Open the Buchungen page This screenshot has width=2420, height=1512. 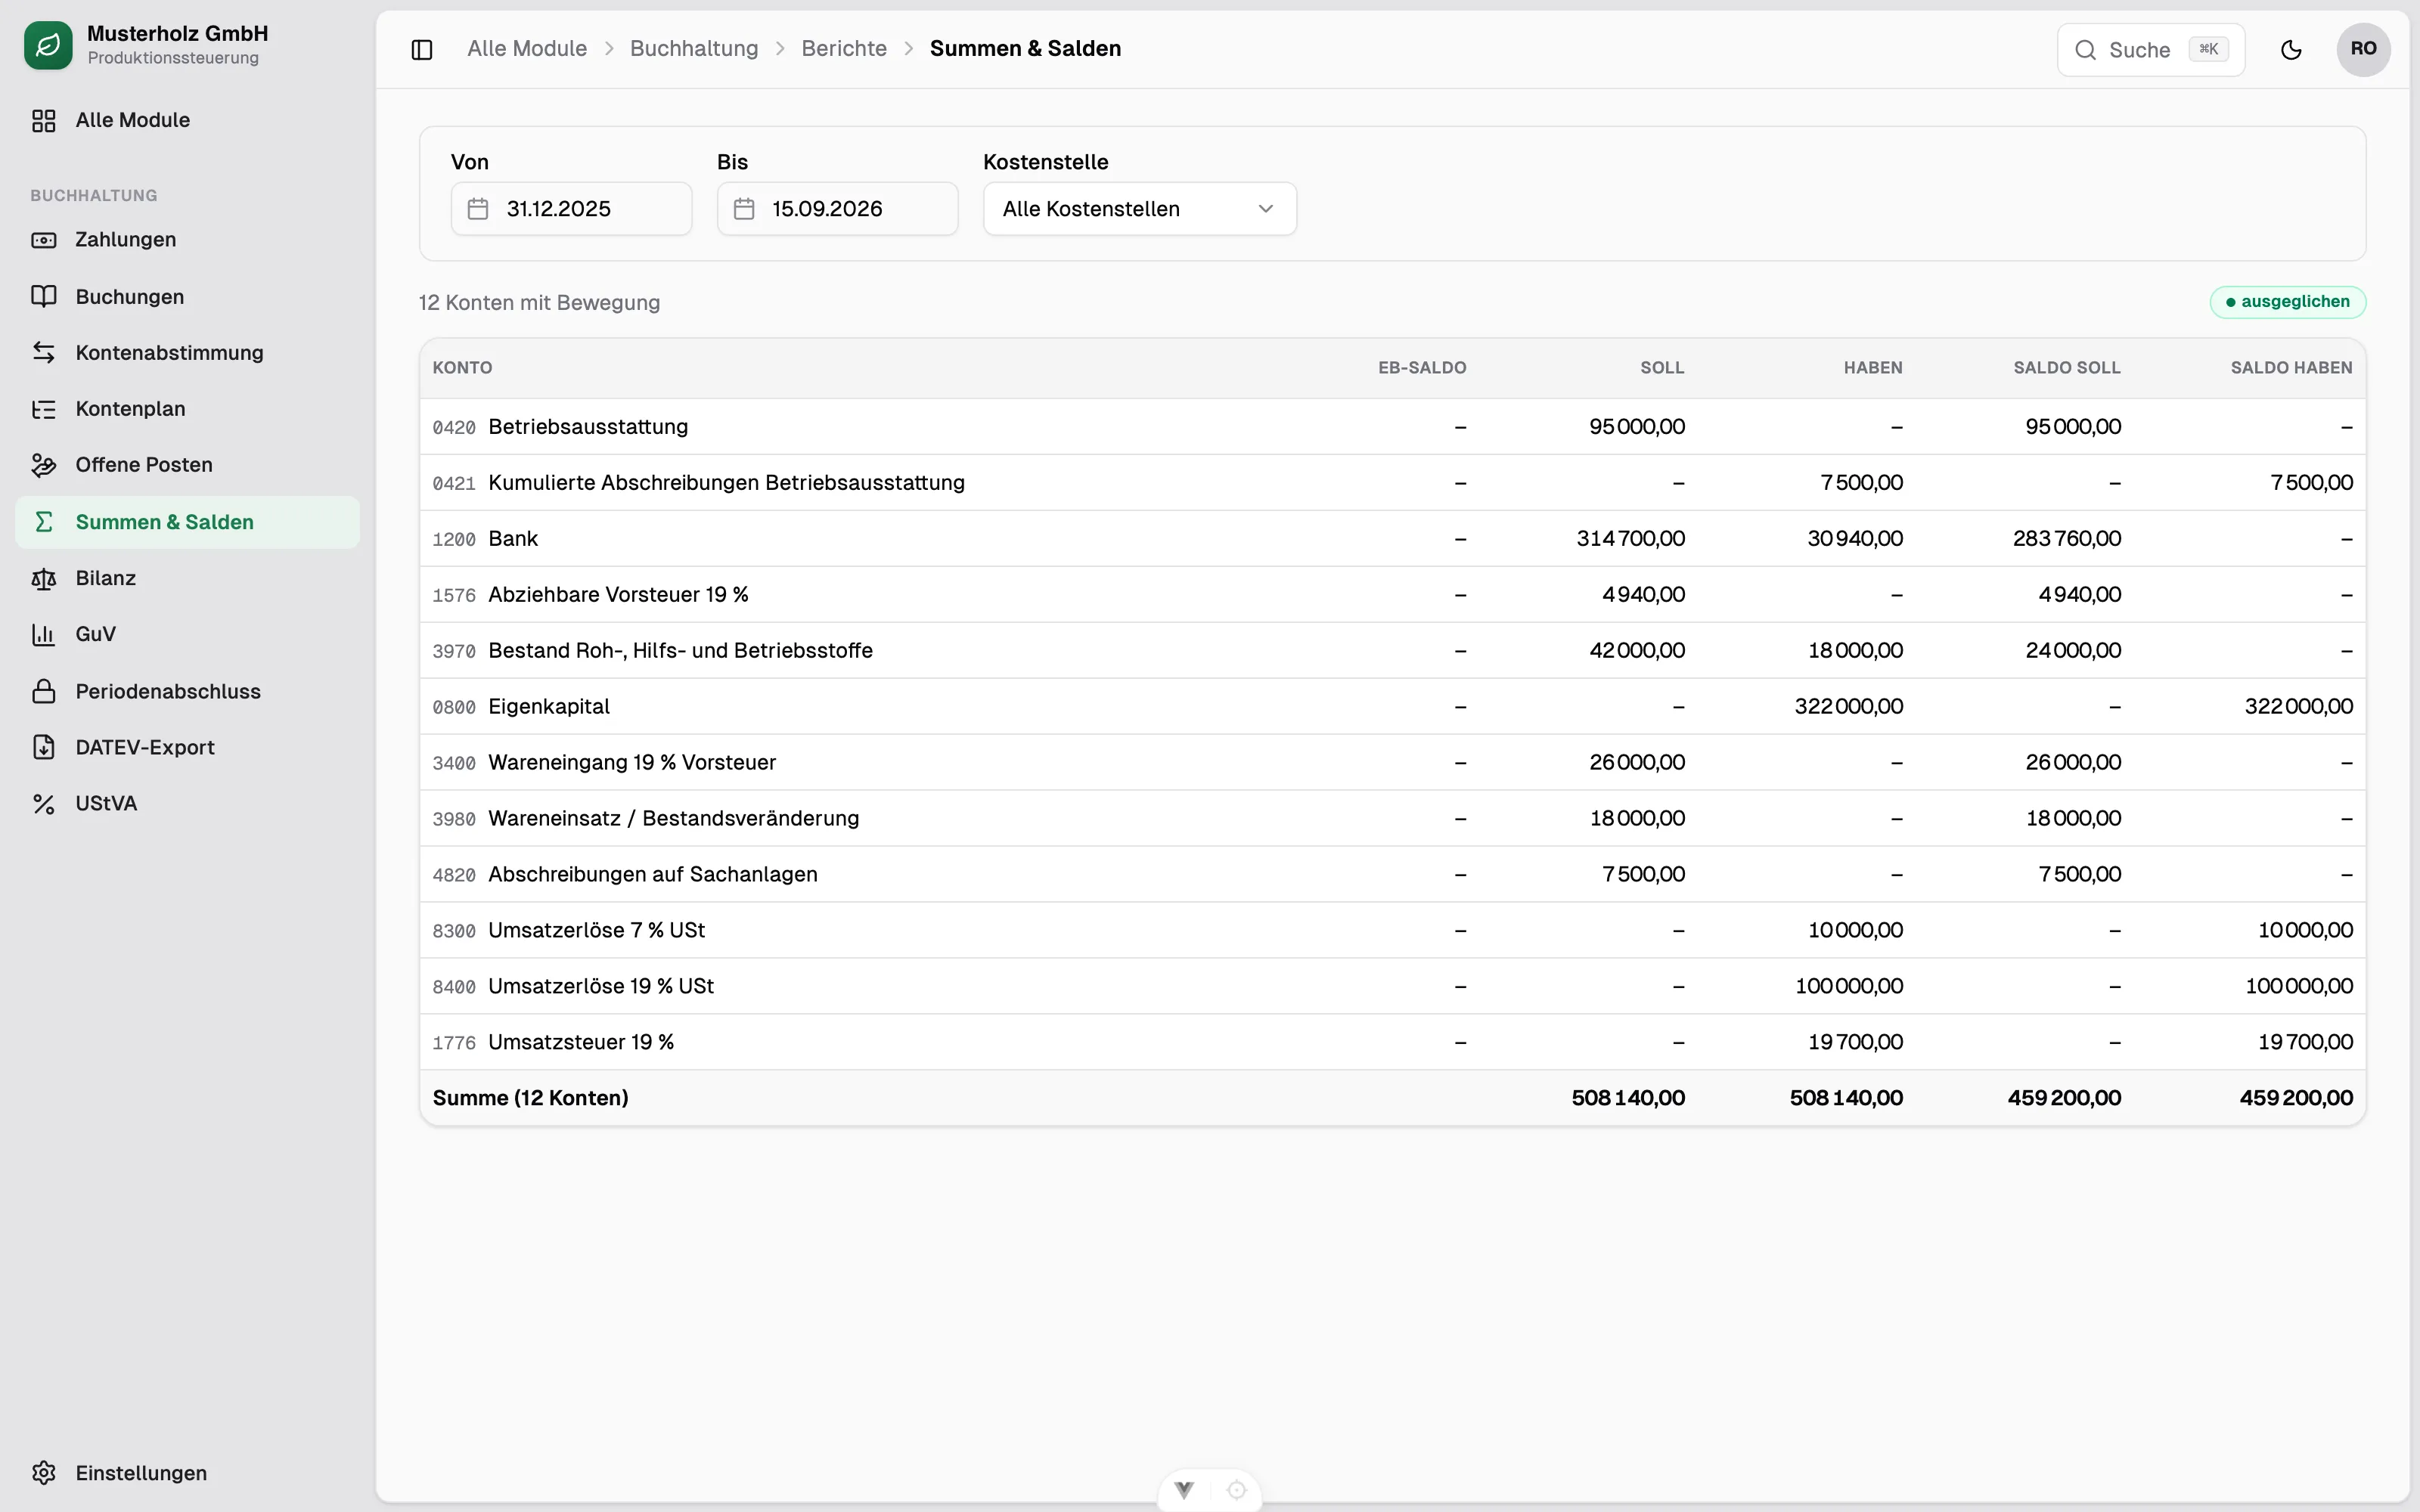[187, 296]
